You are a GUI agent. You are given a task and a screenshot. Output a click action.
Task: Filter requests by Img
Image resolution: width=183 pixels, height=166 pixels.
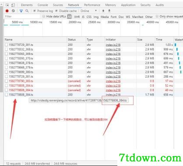(x=96, y=17)
